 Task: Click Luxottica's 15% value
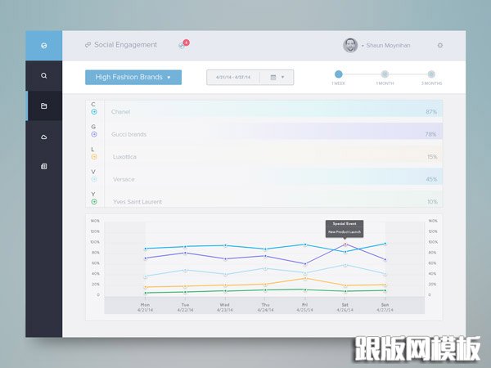click(x=432, y=157)
